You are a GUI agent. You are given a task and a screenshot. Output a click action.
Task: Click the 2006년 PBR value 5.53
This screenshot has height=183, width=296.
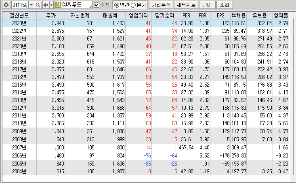click(x=204, y=155)
